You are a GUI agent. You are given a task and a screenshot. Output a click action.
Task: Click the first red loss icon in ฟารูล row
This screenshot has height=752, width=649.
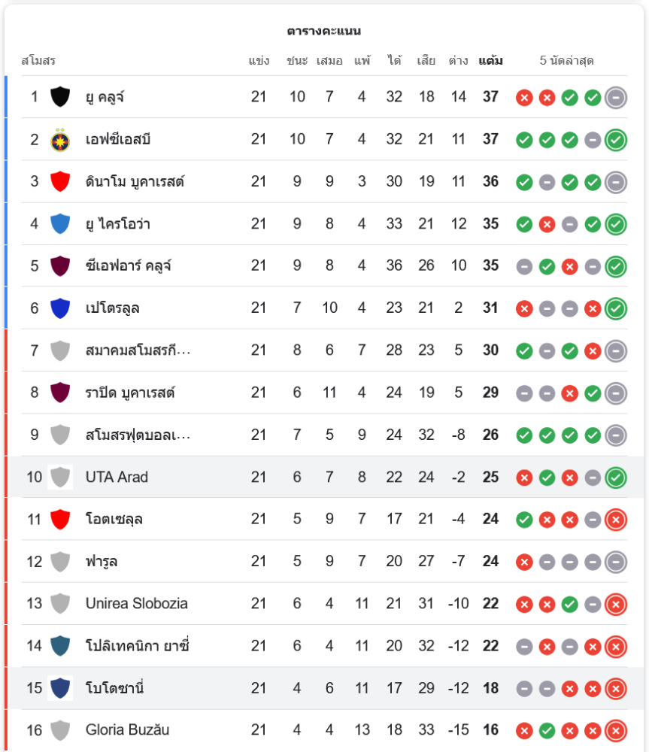pyautogui.click(x=524, y=562)
